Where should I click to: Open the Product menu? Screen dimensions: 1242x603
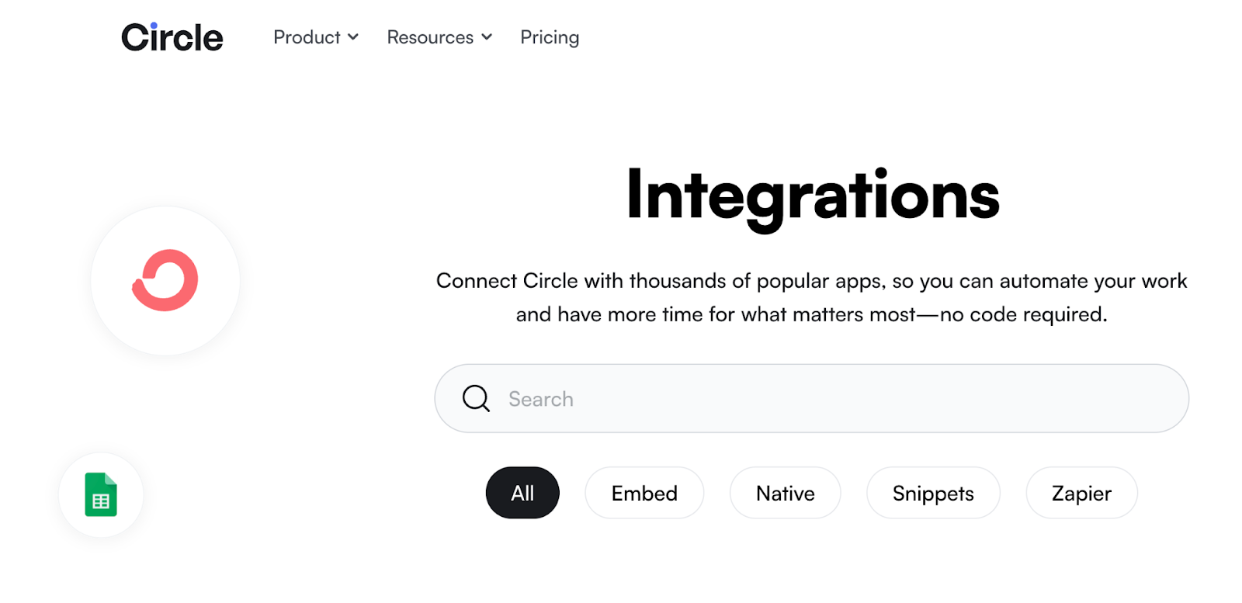tap(308, 36)
